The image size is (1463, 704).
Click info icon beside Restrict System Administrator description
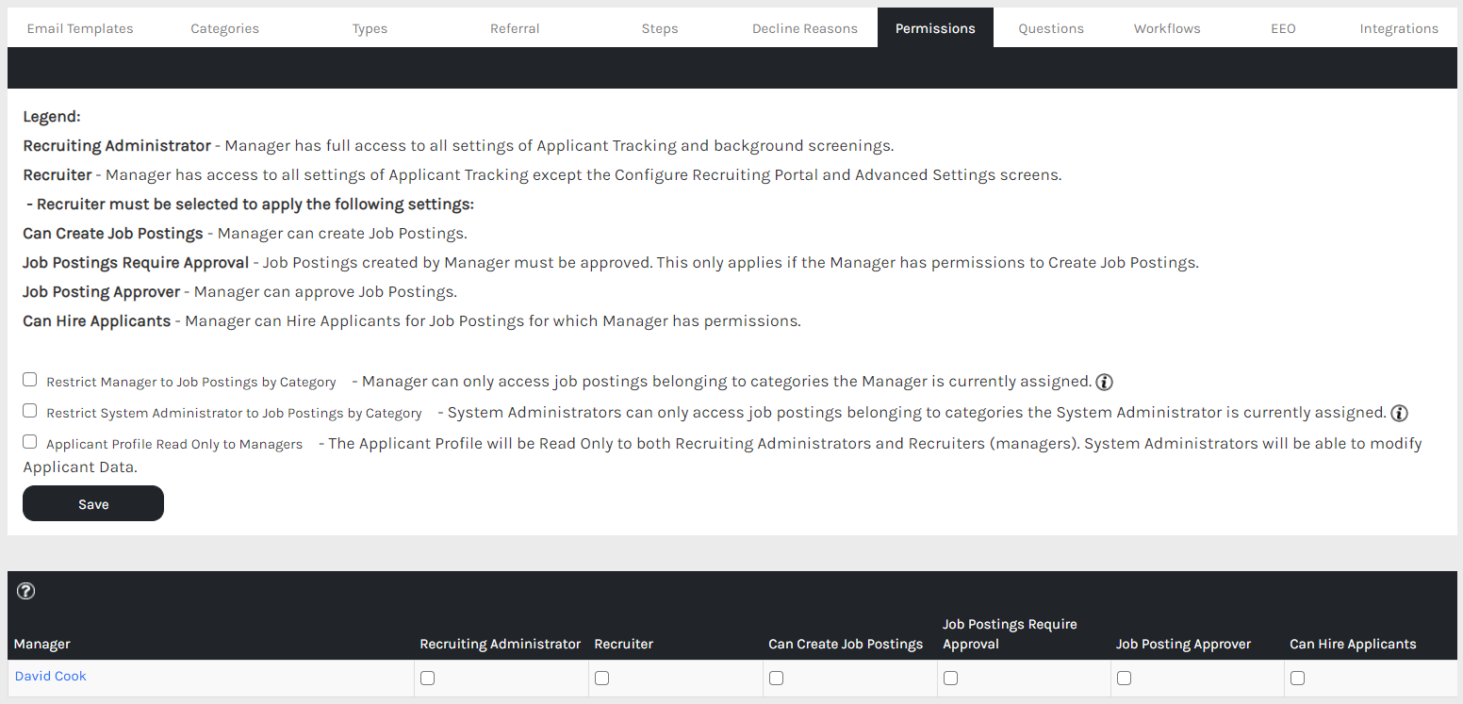pyautogui.click(x=1399, y=413)
